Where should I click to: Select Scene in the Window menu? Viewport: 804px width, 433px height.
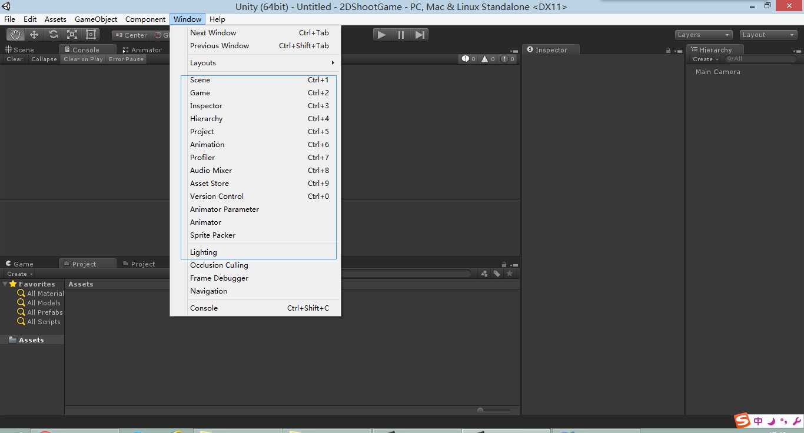(x=255, y=79)
